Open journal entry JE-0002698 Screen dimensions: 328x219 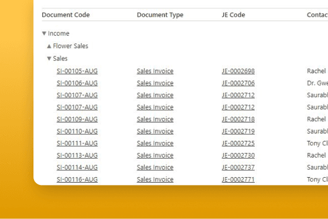[x=238, y=71]
